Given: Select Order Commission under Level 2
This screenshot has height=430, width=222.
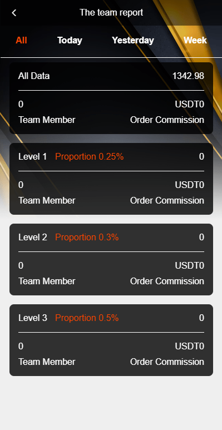Looking at the screenshot, I should (x=167, y=281).
